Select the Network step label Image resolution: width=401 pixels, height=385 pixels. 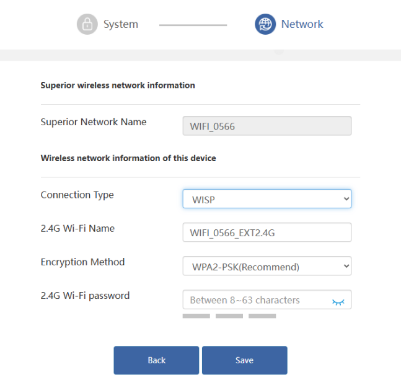point(302,24)
